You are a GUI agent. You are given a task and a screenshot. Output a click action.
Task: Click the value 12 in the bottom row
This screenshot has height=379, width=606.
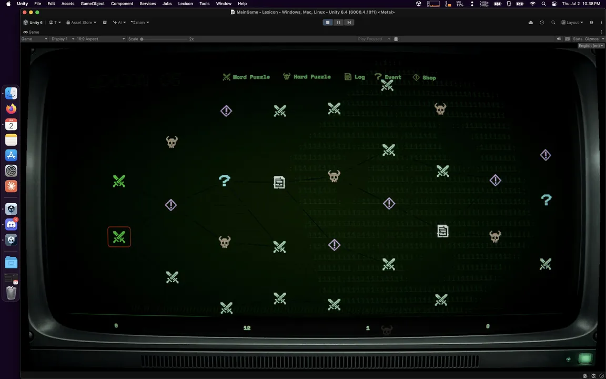(x=247, y=328)
